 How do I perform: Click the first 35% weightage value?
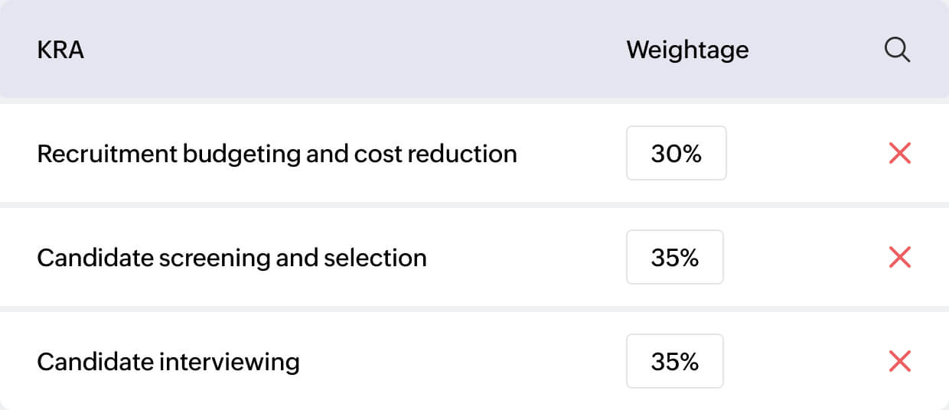(x=674, y=258)
